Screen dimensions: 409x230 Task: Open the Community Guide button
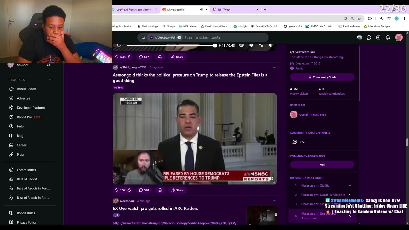322,77
